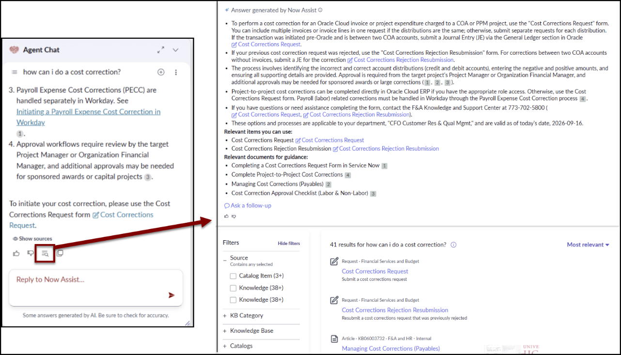Open Initiating a Payroll Expense Cost Correction in Workday link
Screen dimensions: 621x355
[x=89, y=117]
